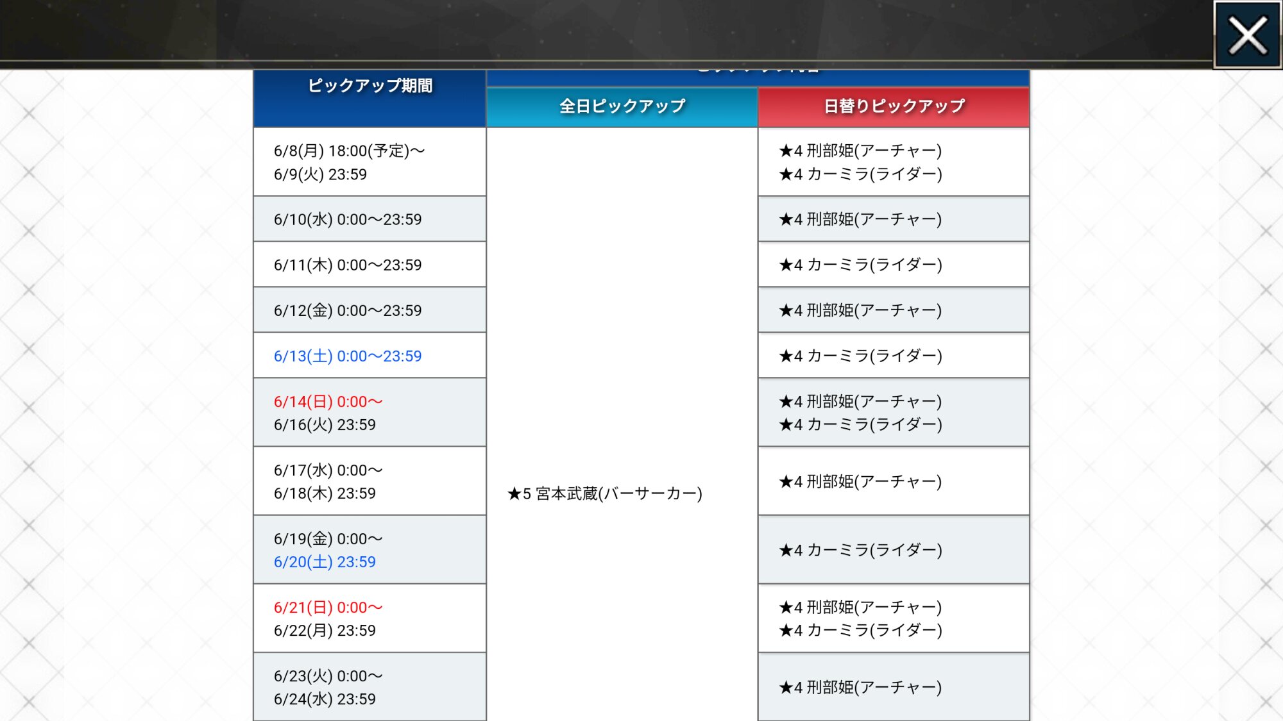Click the ピックアップ期間 column header
The height and width of the screenshot is (721, 1283).
coord(370,86)
